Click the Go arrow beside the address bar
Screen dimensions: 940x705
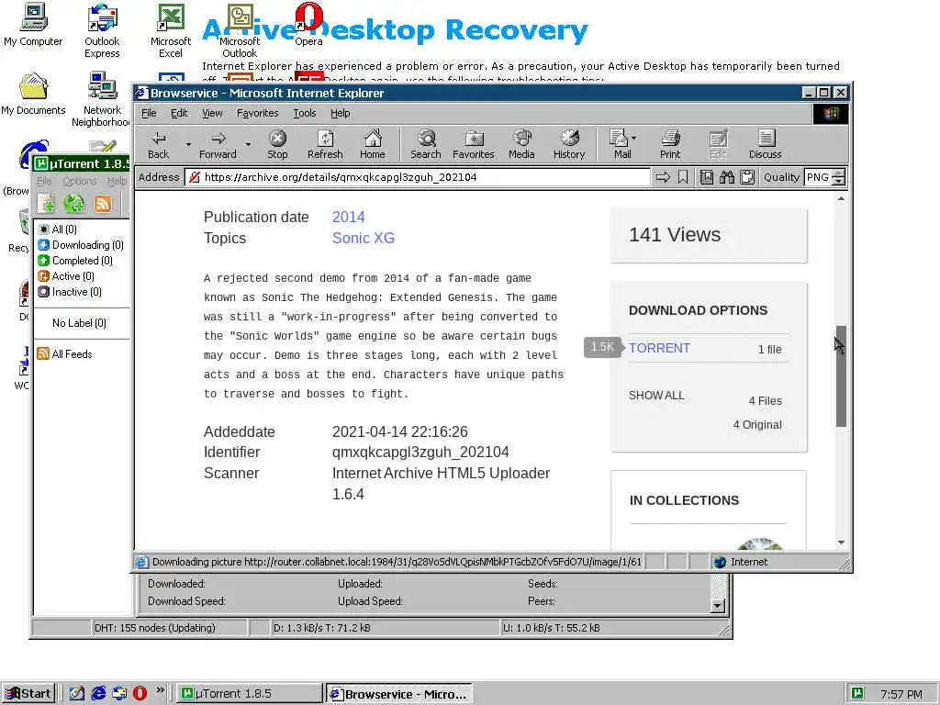[663, 177]
